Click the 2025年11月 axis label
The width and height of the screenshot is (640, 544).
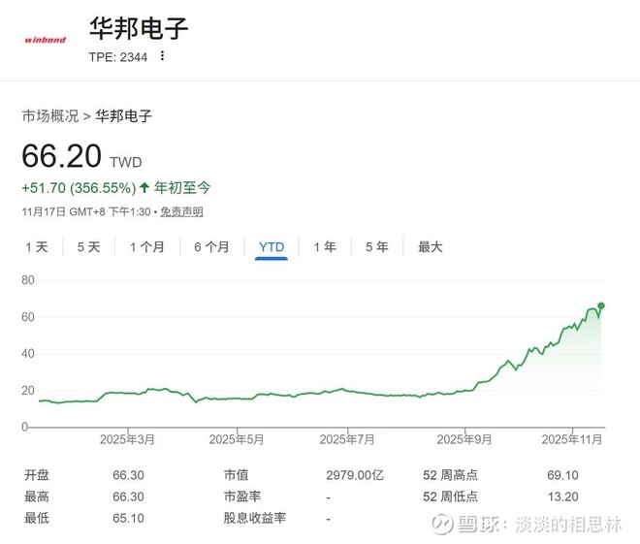click(572, 439)
